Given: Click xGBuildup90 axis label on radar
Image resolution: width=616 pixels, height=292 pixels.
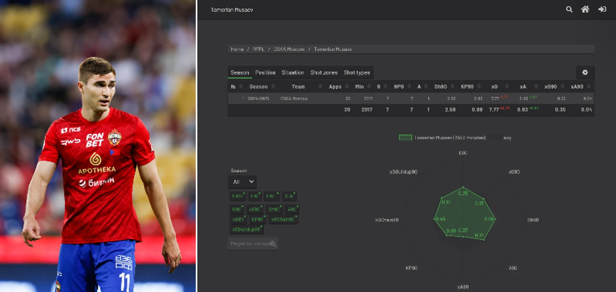Looking at the screenshot, I should coord(404,172).
